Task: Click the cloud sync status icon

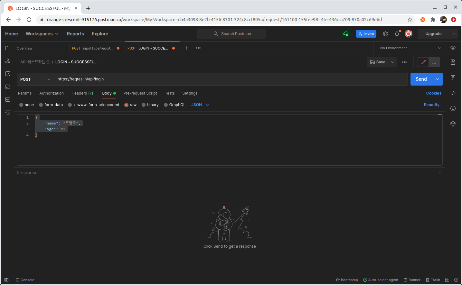Action: 346,34
